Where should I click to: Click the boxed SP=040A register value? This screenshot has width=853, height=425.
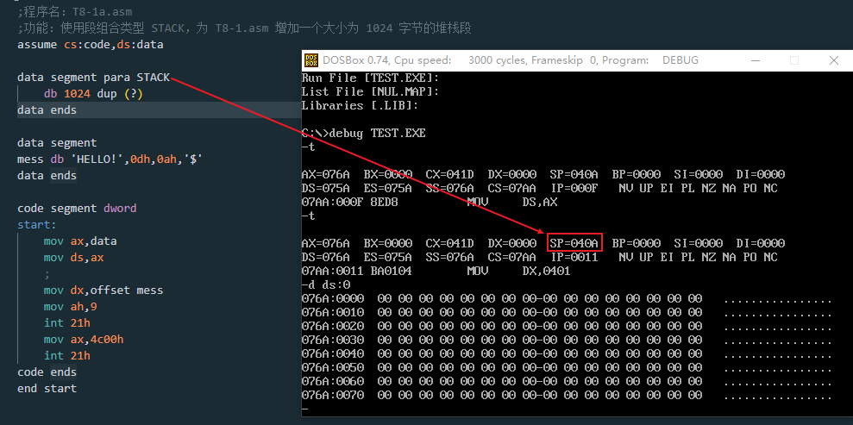(x=574, y=243)
